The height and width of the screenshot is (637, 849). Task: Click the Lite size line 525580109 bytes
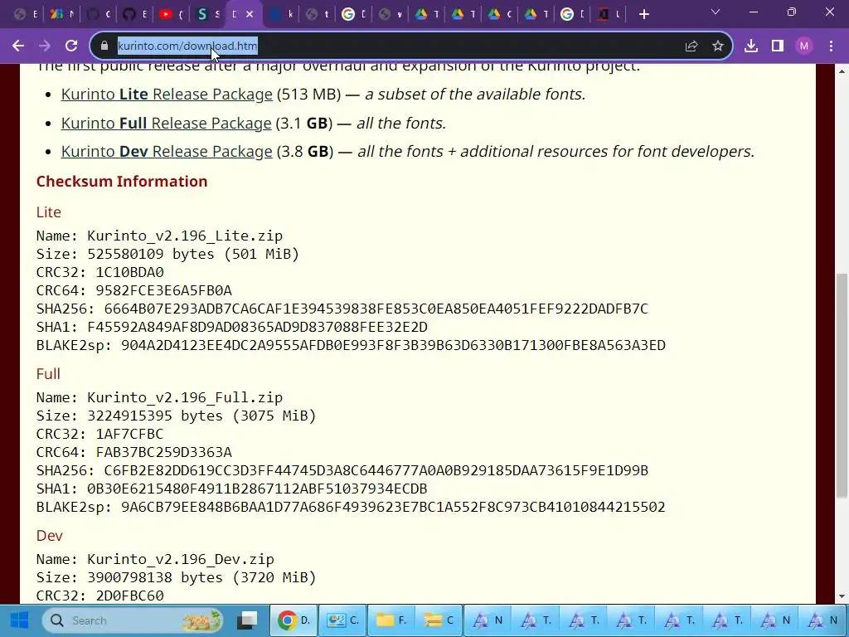(167, 254)
